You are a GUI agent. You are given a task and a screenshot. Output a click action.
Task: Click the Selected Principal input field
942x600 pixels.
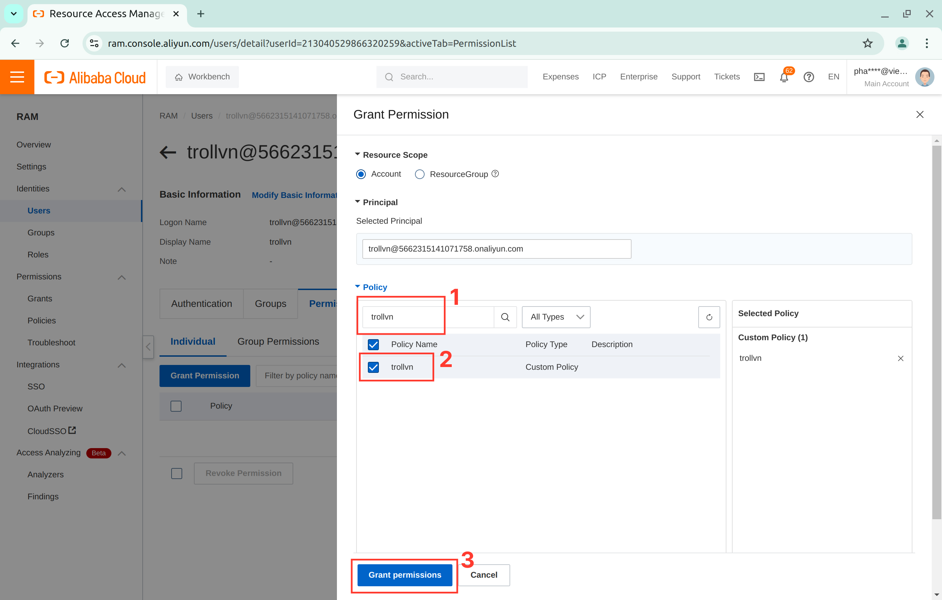(496, 249)
